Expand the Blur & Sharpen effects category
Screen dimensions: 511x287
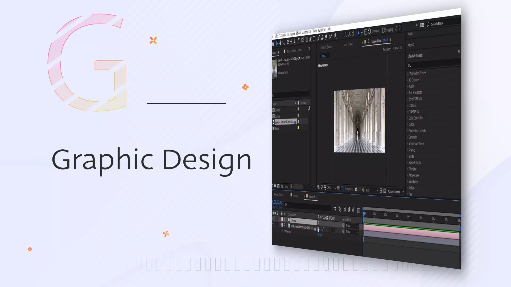[407, 93]
